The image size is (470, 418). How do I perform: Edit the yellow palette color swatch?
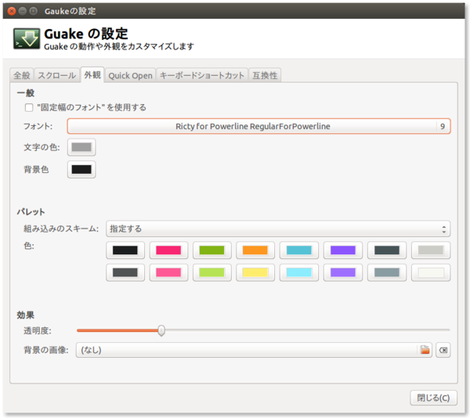[255, 272]
